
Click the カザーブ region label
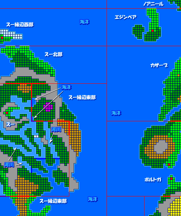[x=159, y=66]
